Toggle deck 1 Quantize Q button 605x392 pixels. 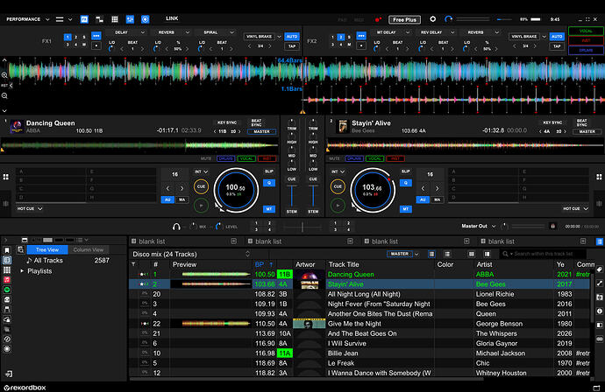[x=269, y=183]
